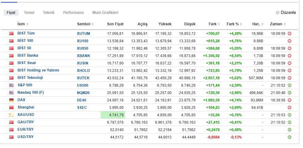Open the DE40 symbol link
303x148 pixels.
click(82, 100)
